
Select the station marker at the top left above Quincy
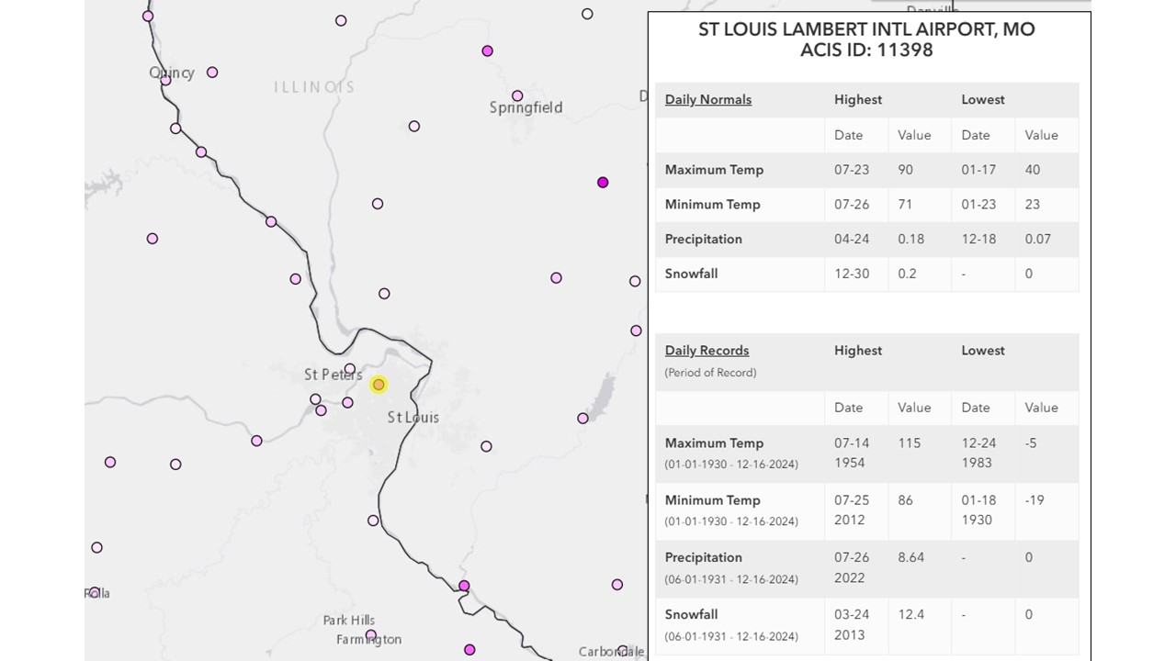[148, 17]
